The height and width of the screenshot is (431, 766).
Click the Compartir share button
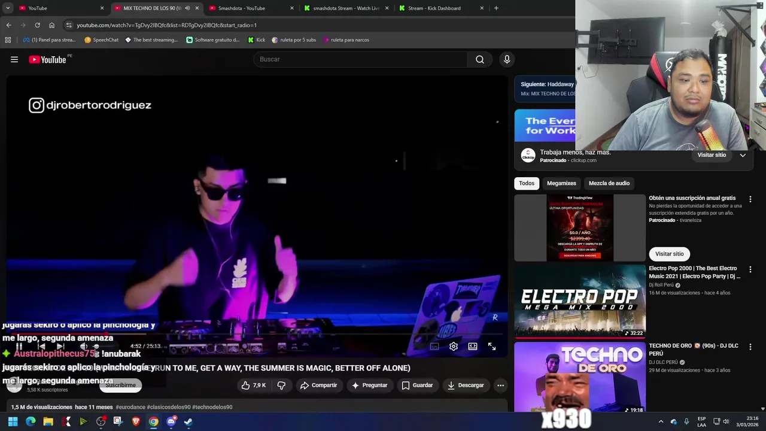(319, 386)
